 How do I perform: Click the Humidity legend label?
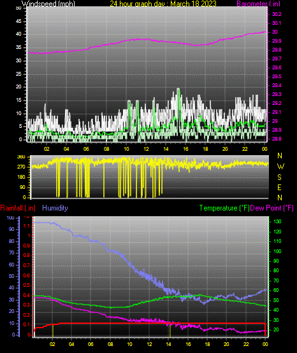(x=55, y=208)
